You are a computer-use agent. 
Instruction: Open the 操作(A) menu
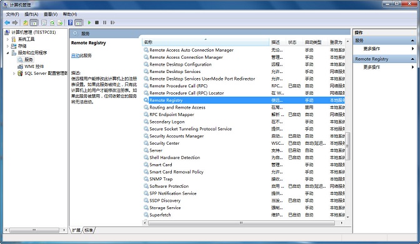(31, 14)
